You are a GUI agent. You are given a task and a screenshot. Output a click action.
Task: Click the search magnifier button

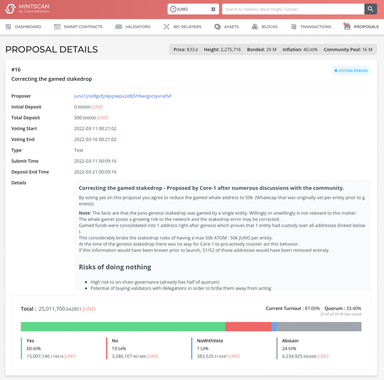click(x=370, y=9)
